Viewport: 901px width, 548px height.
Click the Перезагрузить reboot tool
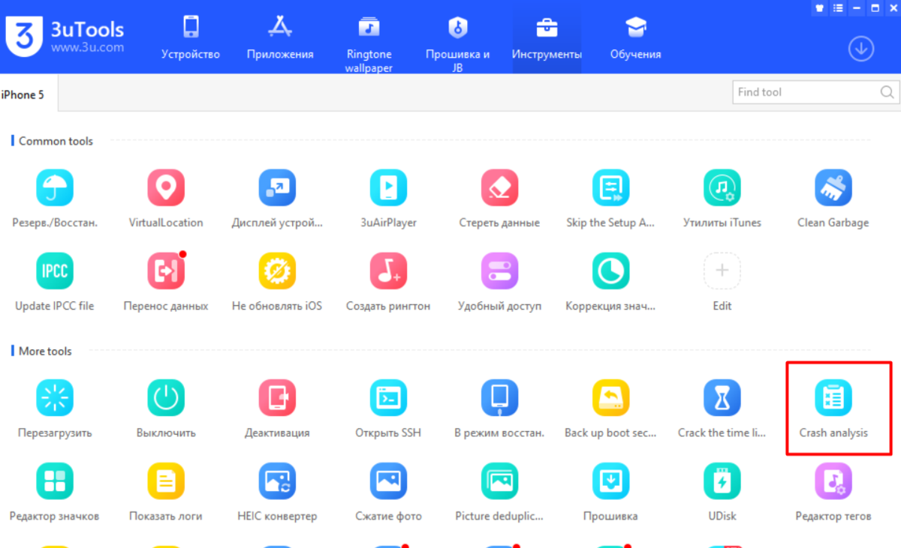coord(55,398)
